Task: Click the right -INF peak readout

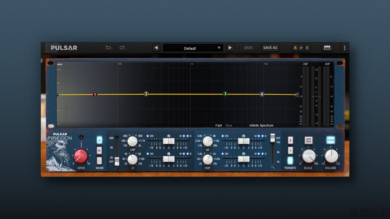Action: click(x=327, y=64)
